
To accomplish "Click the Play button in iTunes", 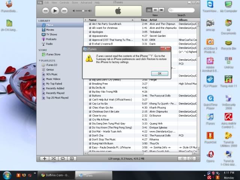I will coord(55,11).
